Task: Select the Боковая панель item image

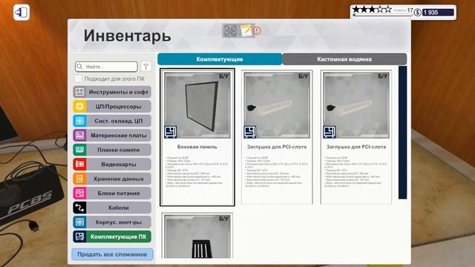Action: (197, 105)
